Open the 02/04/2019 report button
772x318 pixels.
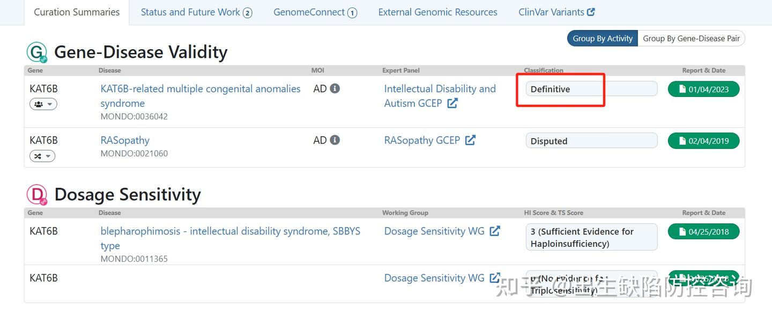pyautogui.click(x=703, y=141)
